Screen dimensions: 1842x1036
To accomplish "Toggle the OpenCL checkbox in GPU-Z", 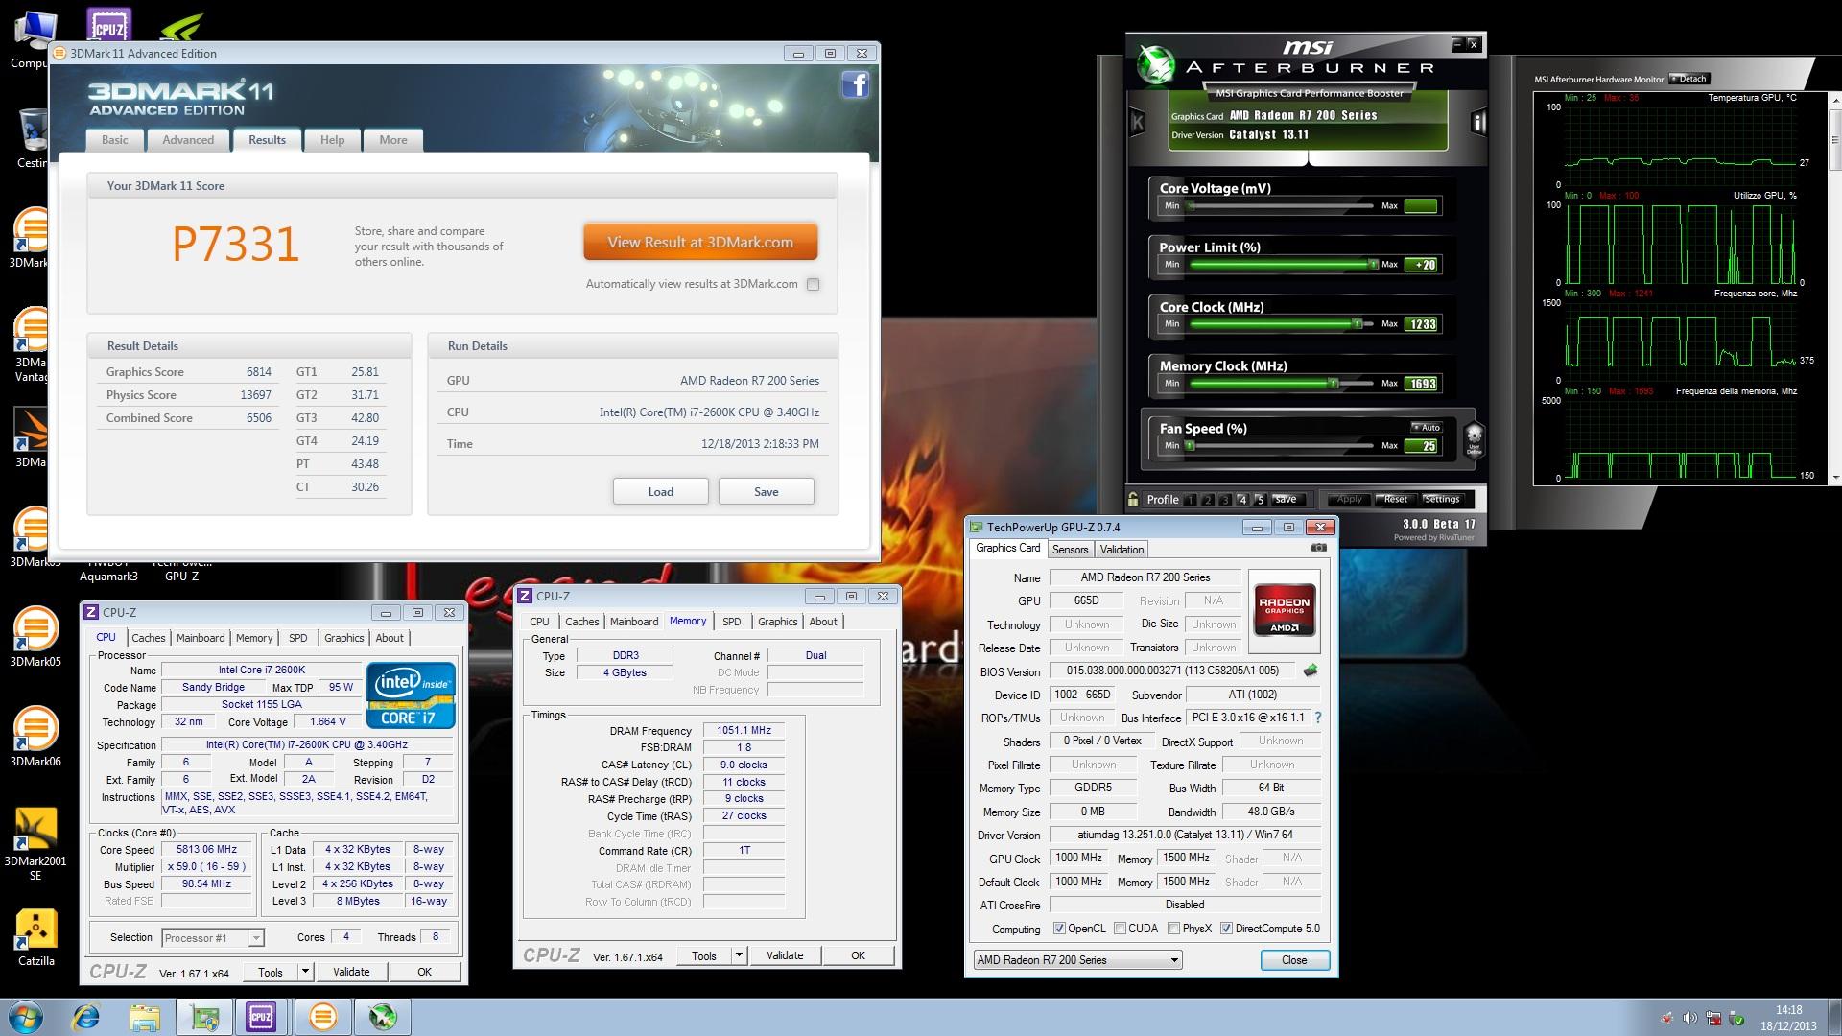I will point(1059,929).
